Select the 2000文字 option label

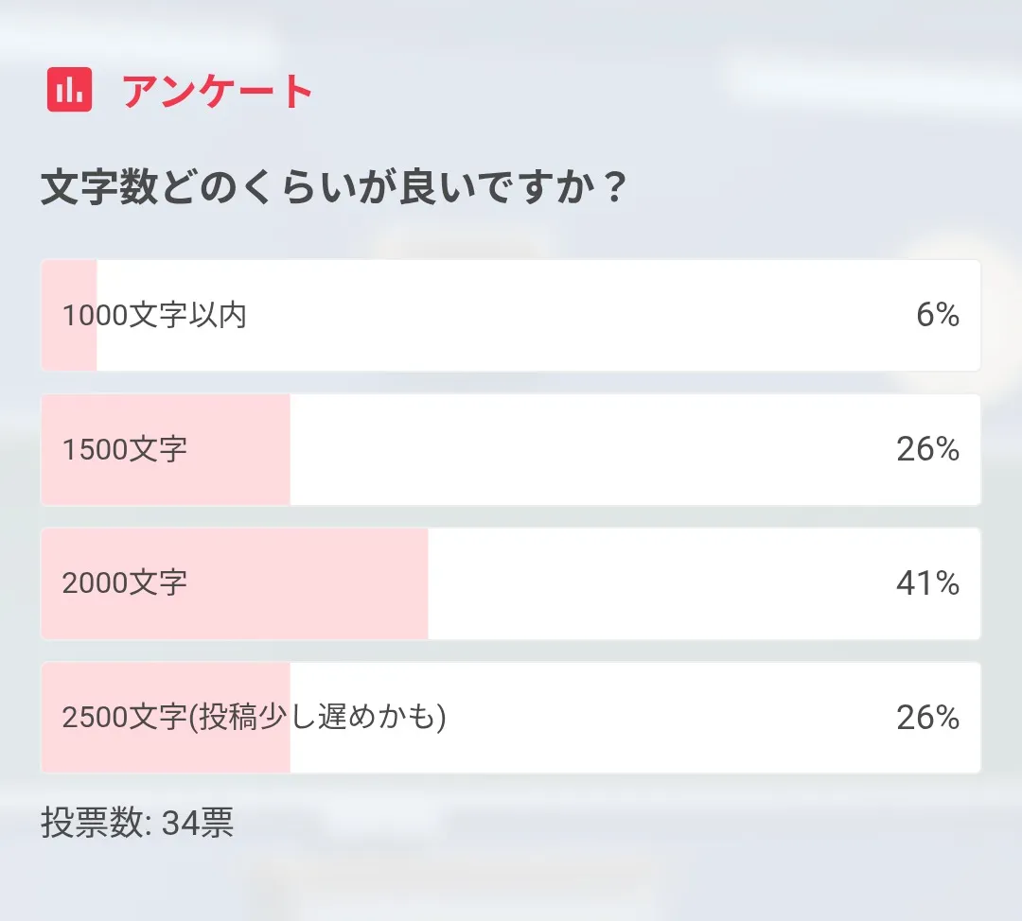point(125,583)
